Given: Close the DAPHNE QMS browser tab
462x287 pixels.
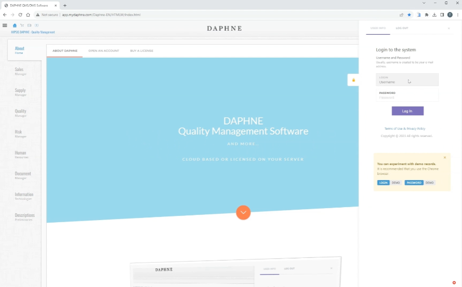Looking at the screenshot, I should [56, 5].
